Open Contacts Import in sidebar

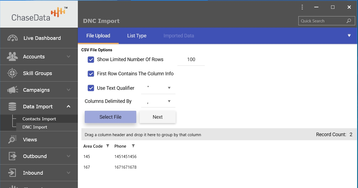[39, 119]
